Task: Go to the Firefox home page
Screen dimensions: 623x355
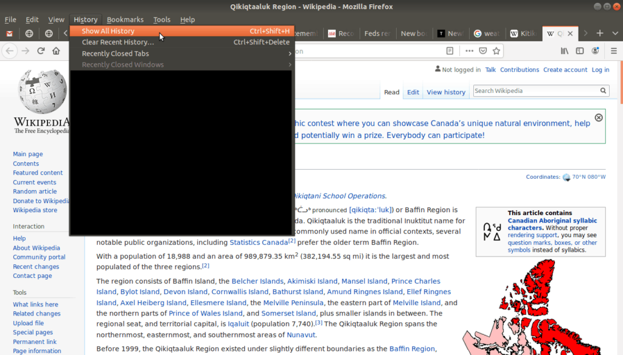Action: 56,51
